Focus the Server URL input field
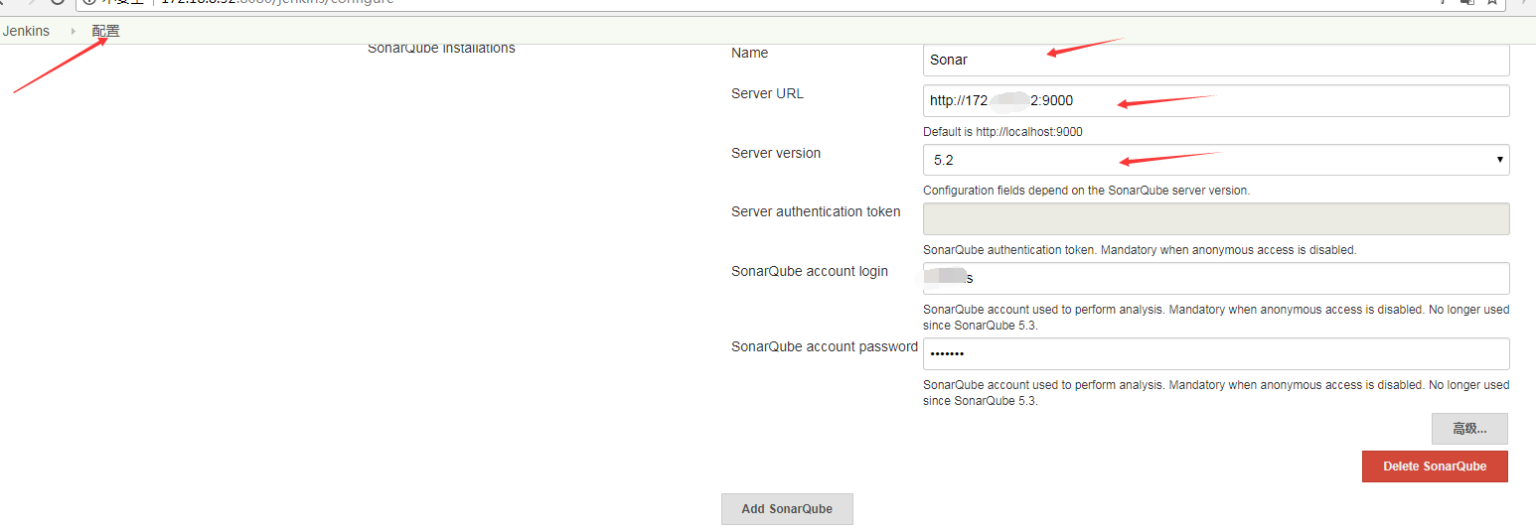Viewport: 1536px width, 531px height. point(1216,100)
